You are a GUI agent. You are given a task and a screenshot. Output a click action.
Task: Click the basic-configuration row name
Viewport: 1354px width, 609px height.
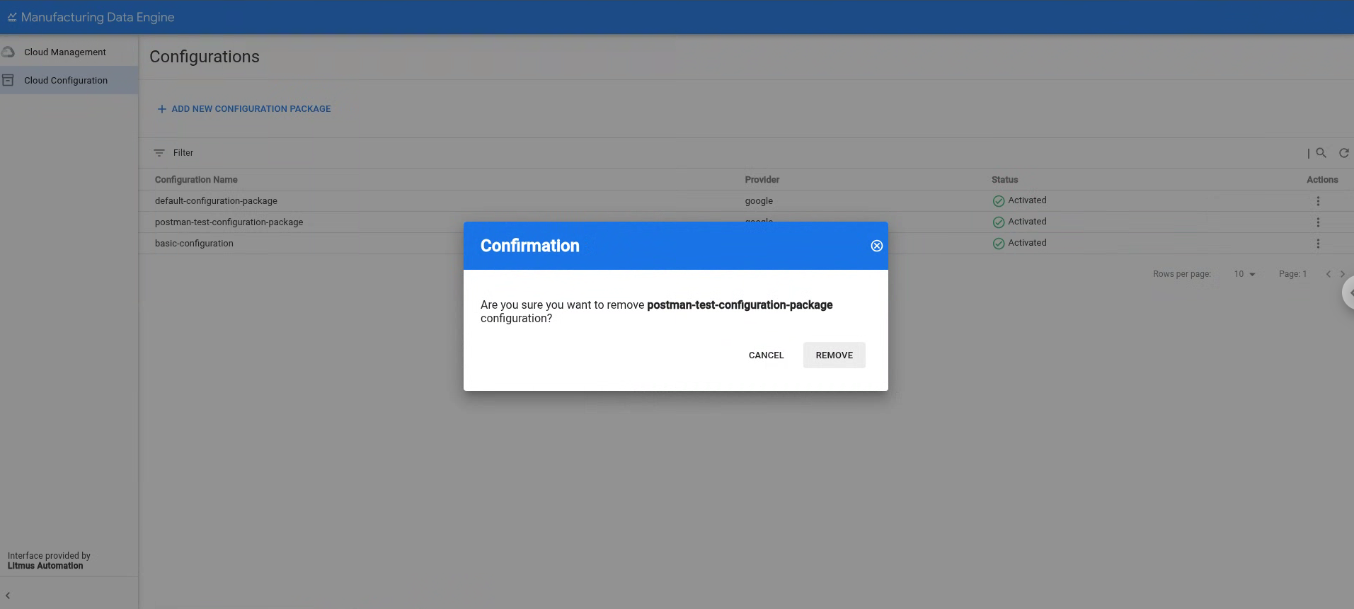[x=194, y=244]
